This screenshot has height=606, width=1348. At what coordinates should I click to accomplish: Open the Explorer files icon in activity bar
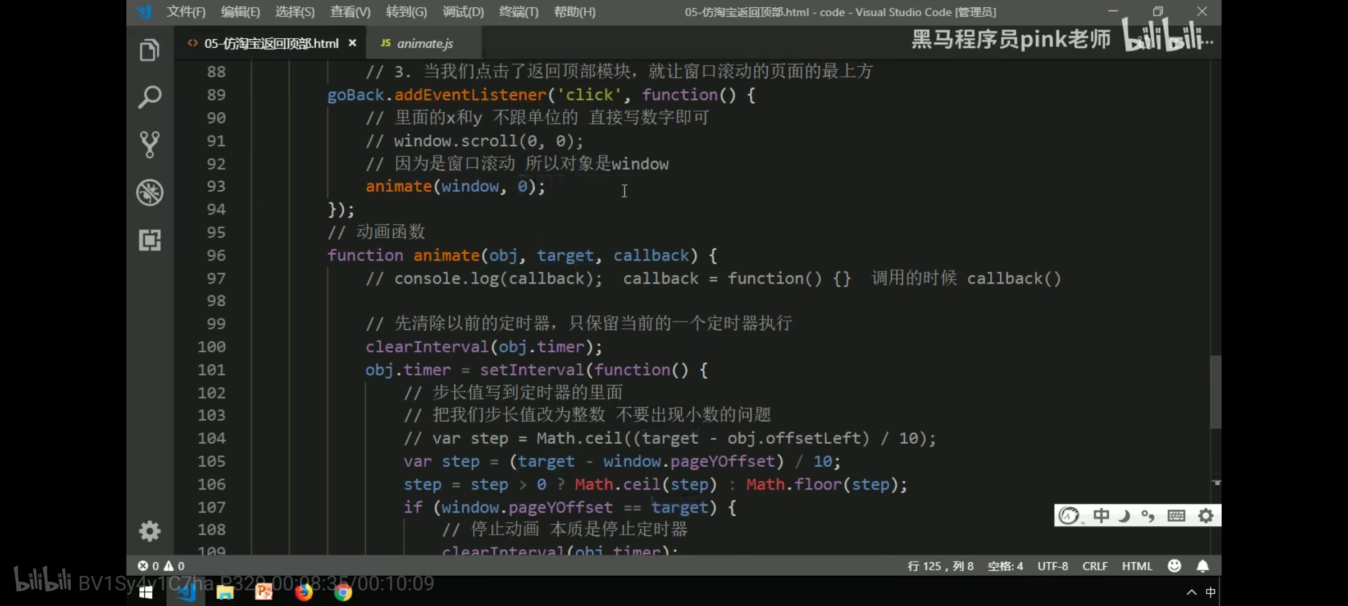tap(149, 50)
